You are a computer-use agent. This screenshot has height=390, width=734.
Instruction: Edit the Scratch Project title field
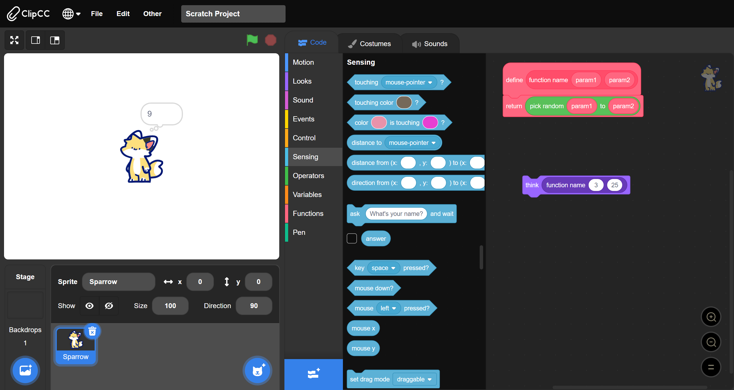coord(233,14)
